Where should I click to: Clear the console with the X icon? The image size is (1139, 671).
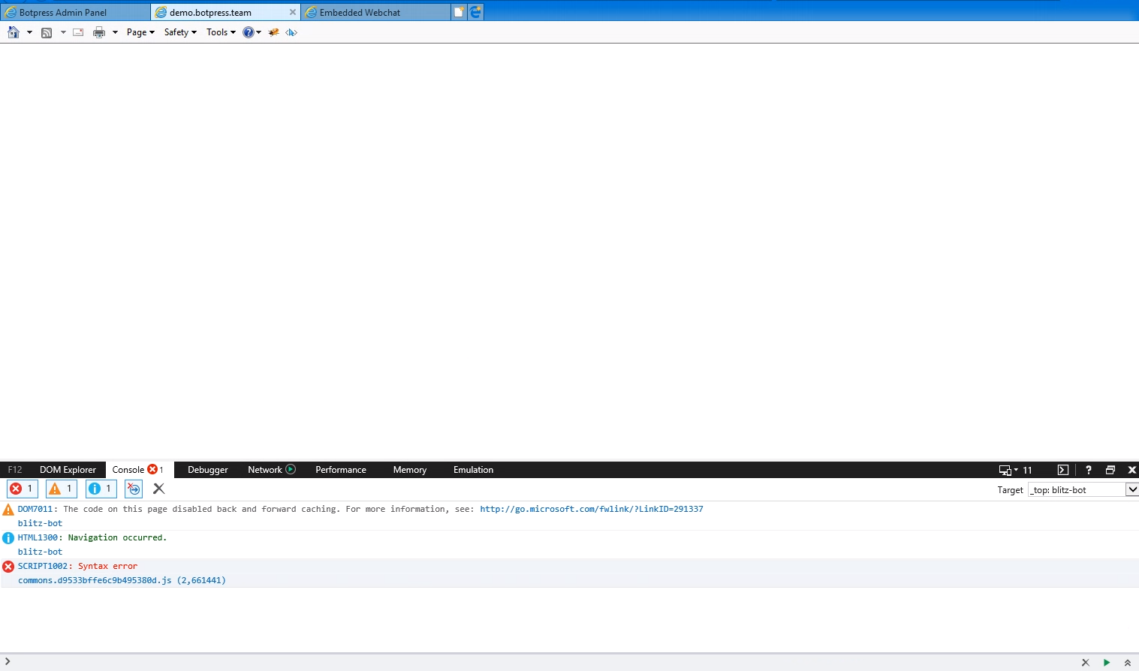click(158, 489)
